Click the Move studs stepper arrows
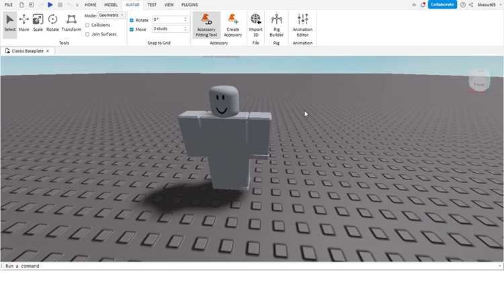The height and width of the screenshot is (282, 504). [x=185, y=29]
